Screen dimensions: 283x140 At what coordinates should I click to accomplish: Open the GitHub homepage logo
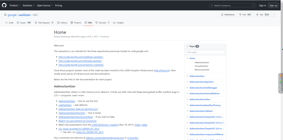pos(4,5)
